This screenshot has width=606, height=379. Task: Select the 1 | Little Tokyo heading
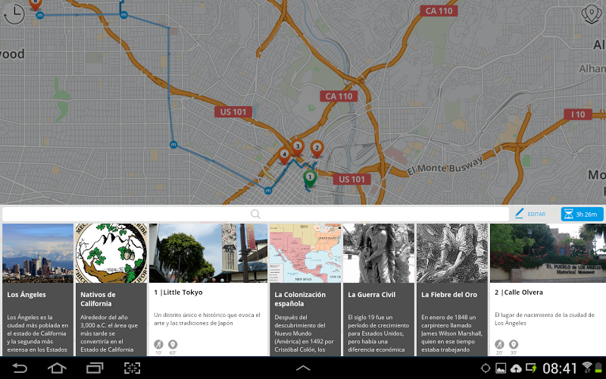click(x=178, y=293)
